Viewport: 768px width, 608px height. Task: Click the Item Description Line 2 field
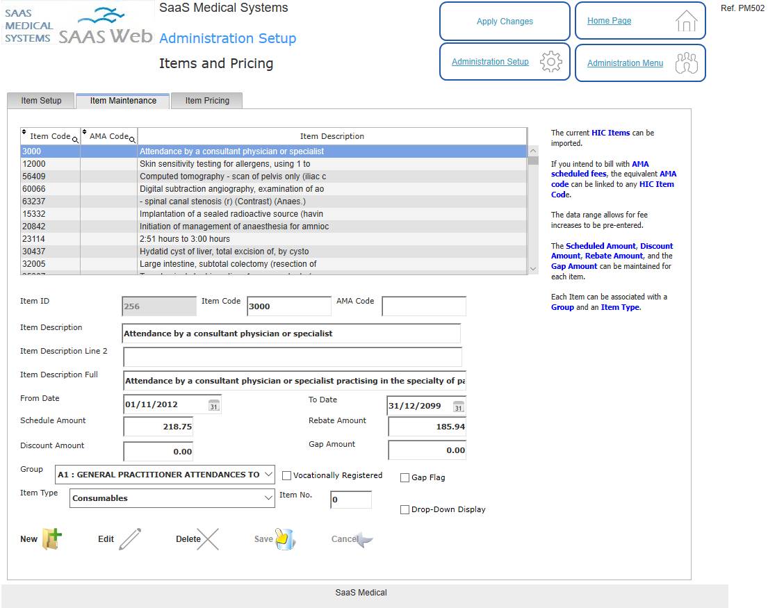pos(293,357)
